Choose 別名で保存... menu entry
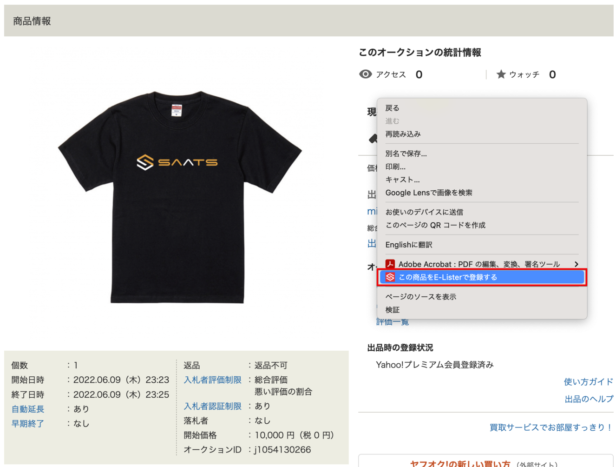The width and height of the screenshot is (616, 467). [x=406, y=153]
